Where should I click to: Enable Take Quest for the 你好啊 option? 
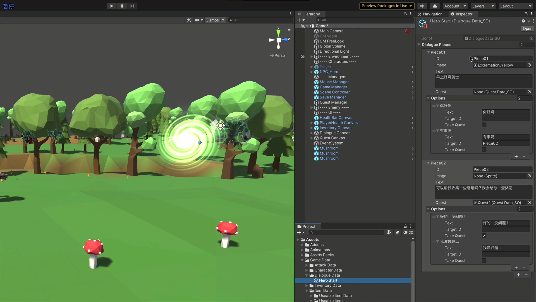tap(484, 125)
